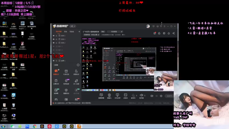
Task: Toggle visibility of 文本 2 layer
Action: (54, 43)
